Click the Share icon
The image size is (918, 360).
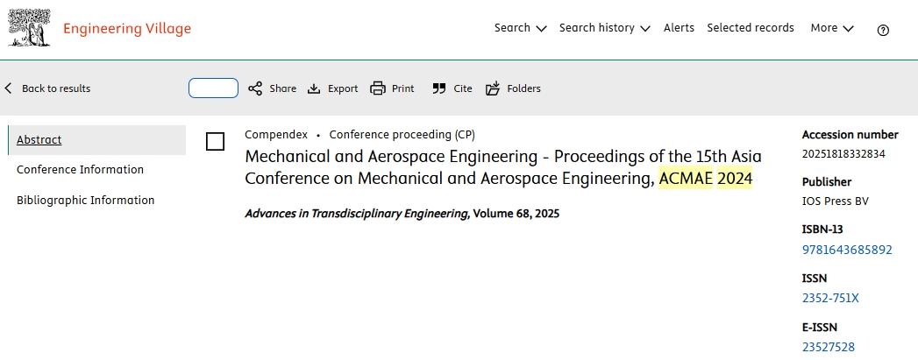pos(254,88)
